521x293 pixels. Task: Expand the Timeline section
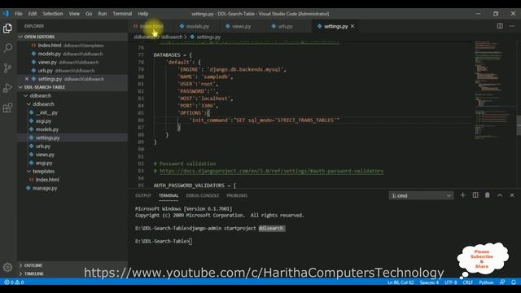(x=72, y=273)
